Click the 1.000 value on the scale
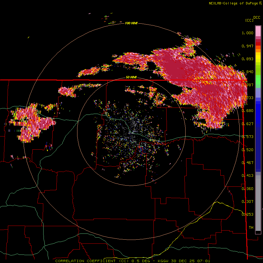The image size is (263, 263). point(248,33)
